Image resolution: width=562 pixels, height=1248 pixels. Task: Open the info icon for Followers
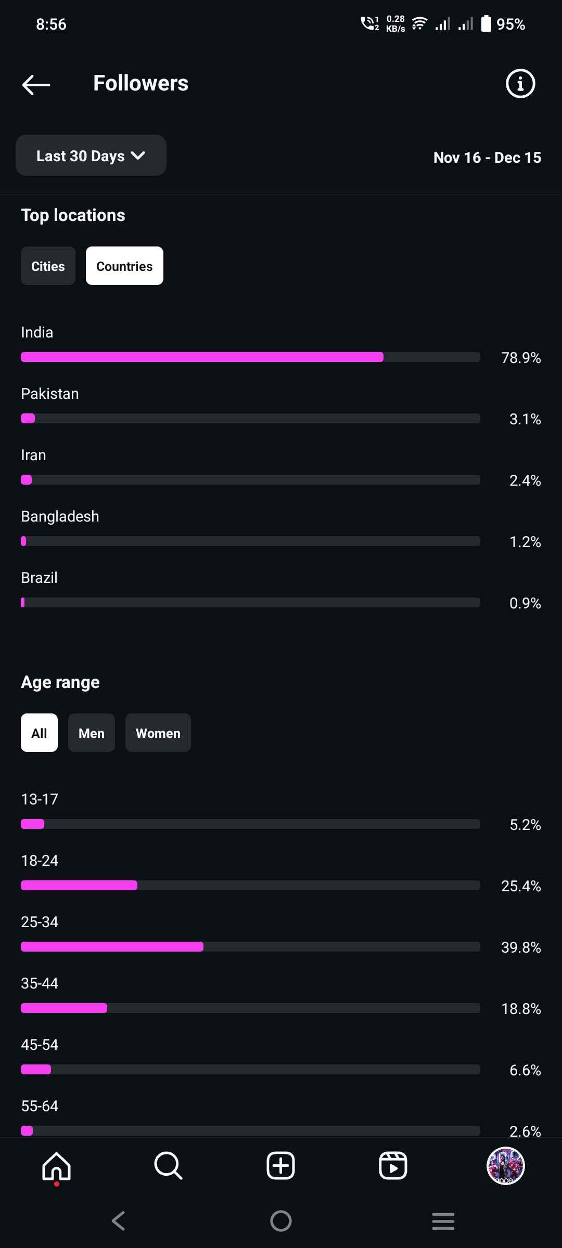click(520, 83)
